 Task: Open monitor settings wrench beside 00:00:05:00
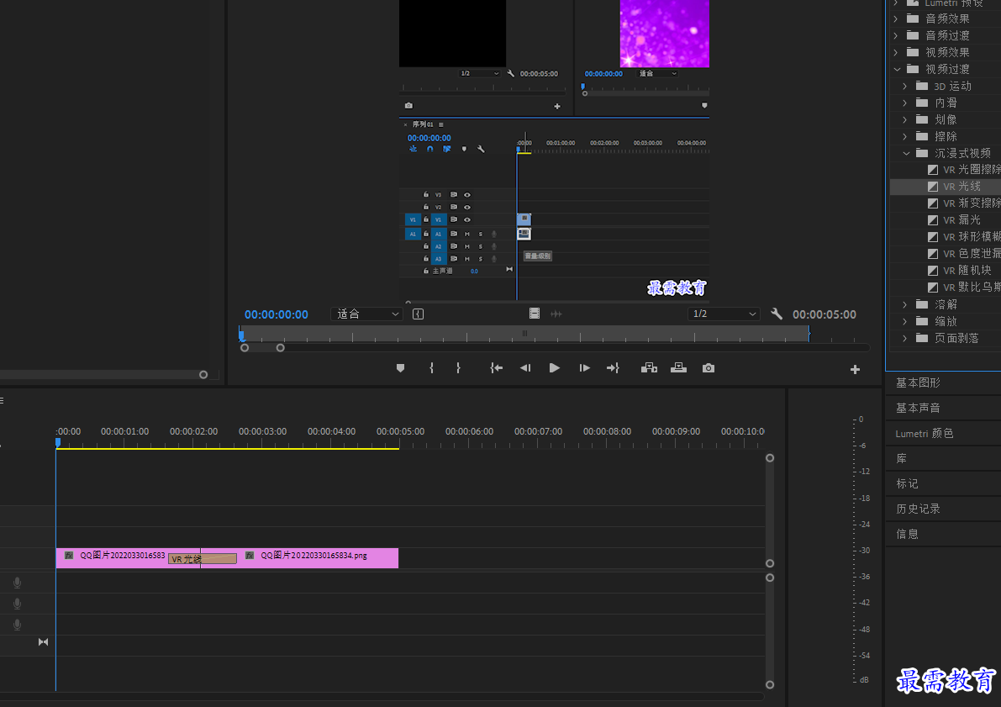[x=777, y=314]
